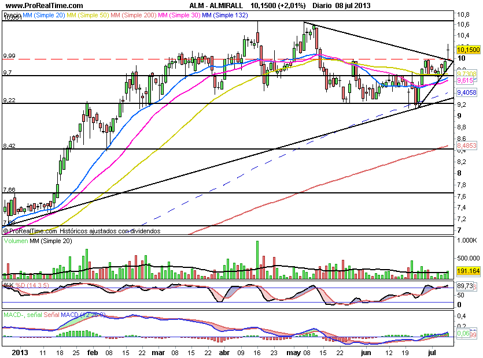Click the www.ProRealTime.com header link
The image size is (483, 358).
45,6
